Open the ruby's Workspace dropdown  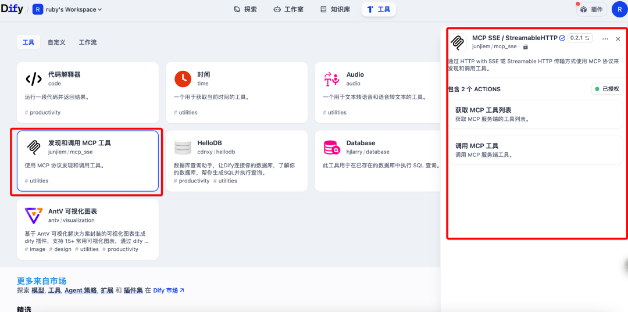point(74,9)
